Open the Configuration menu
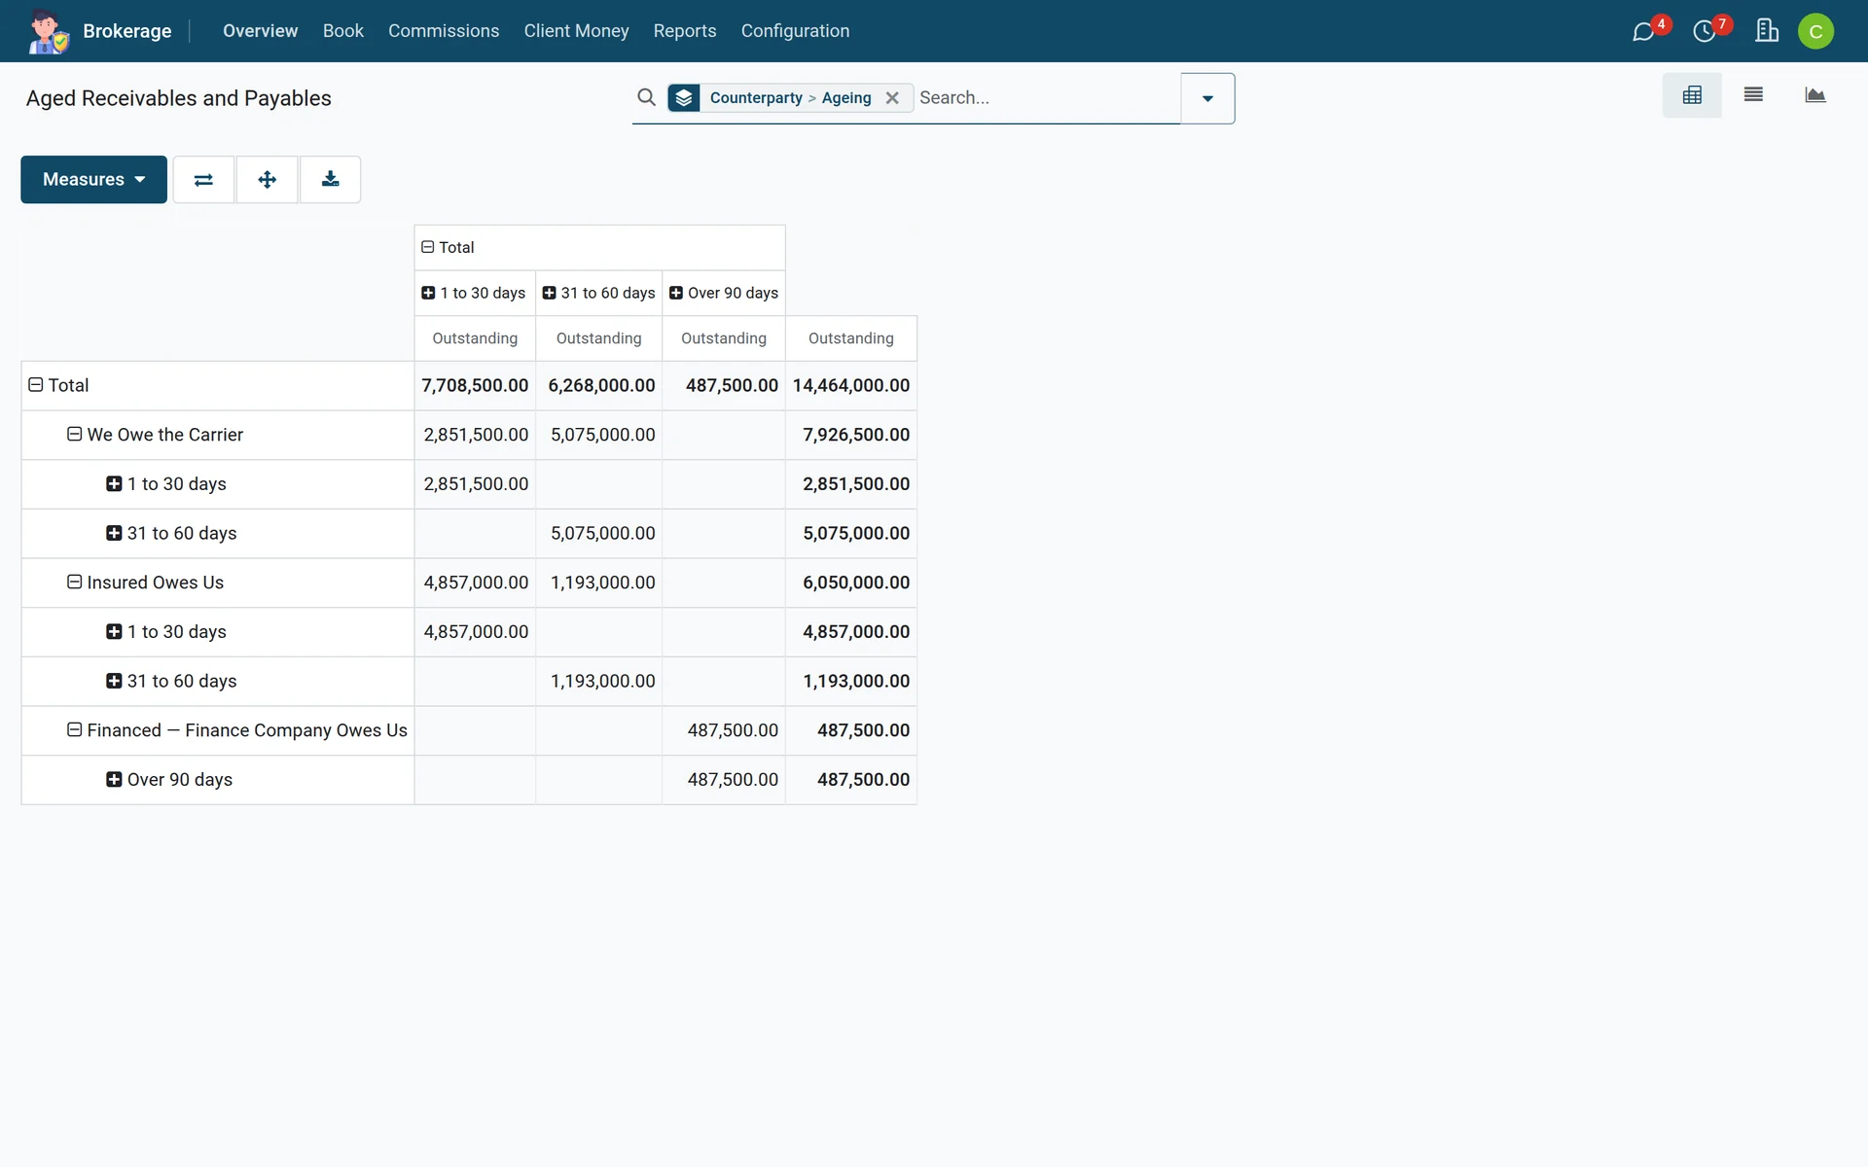The width and height of the screenshot is (1868, 1167). (x=795, y=31)
